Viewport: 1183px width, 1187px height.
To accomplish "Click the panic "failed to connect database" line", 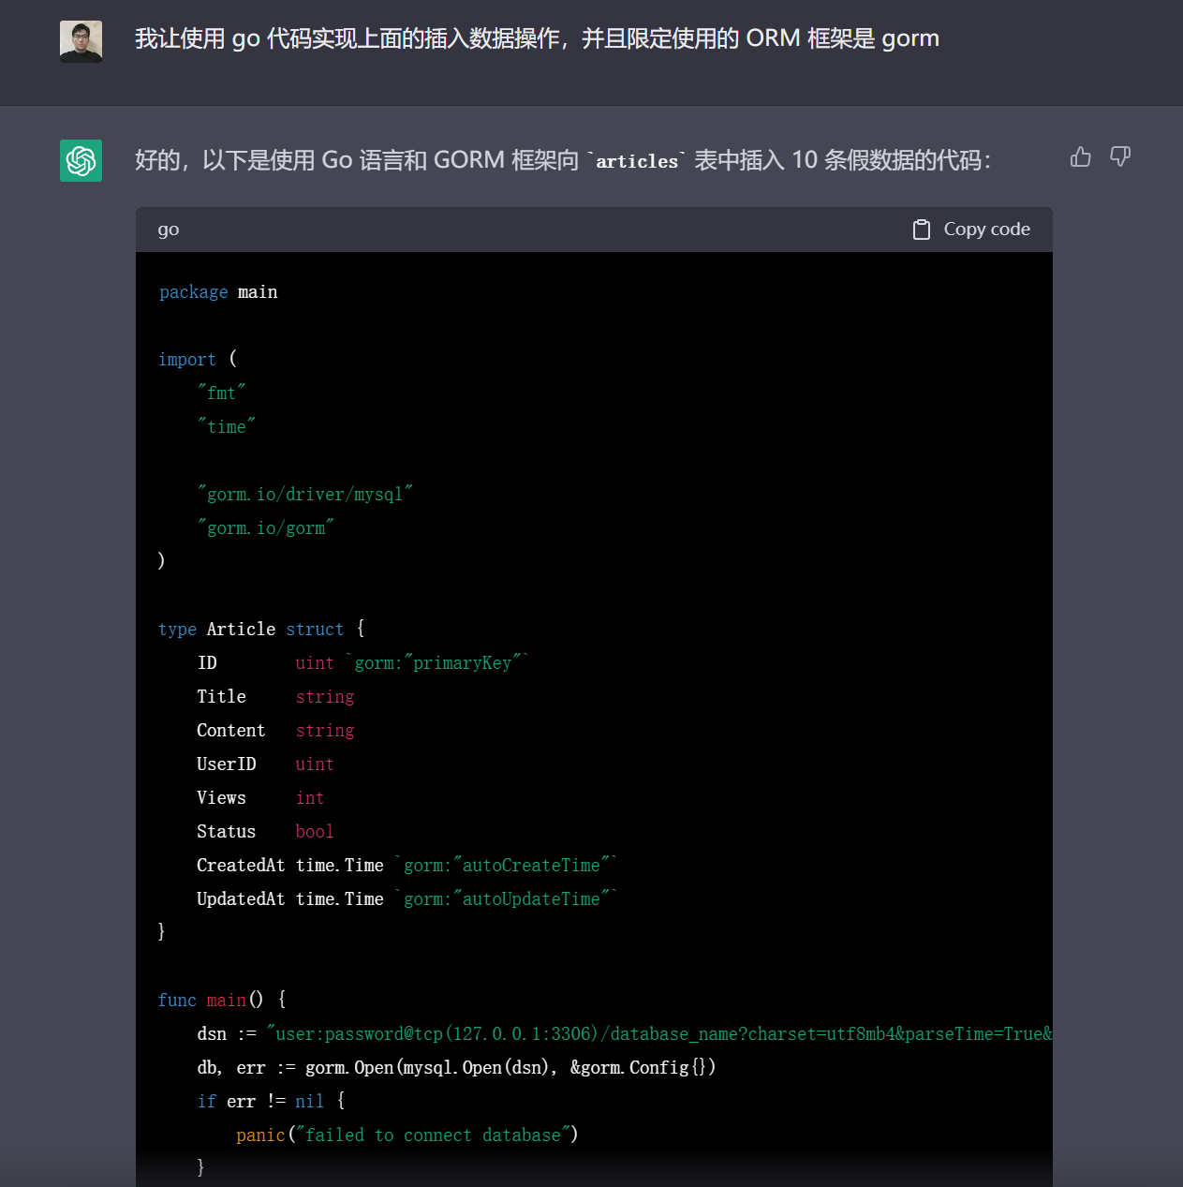I will [x=407, y=1135].
